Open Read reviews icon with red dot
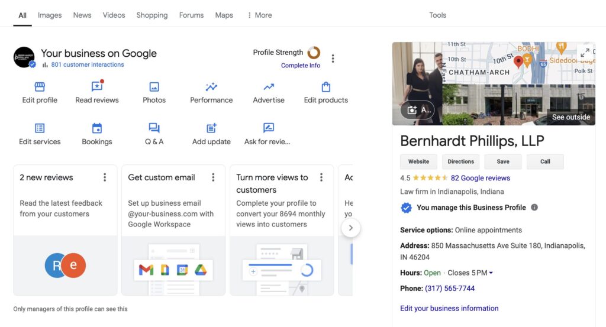Viewport: 606px width, 327px height. 97,86
